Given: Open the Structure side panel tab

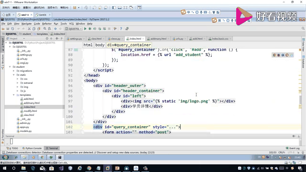Looking at the screenshot, I should click(x=2, y=62).
